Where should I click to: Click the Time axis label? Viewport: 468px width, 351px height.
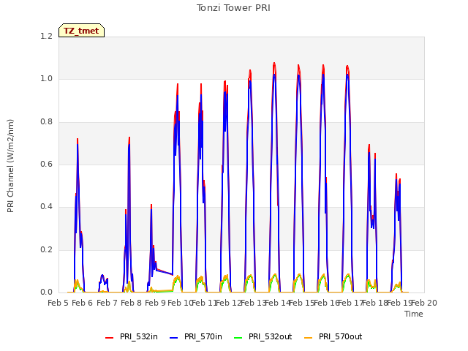414,314
